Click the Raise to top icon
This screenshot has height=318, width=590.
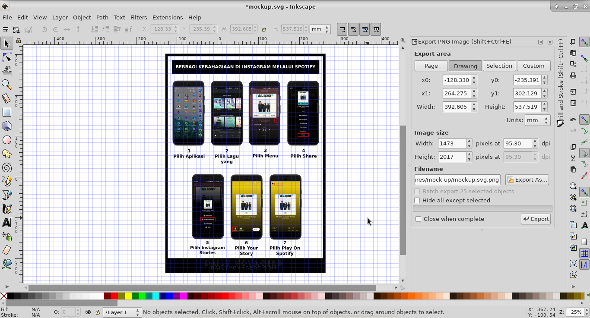pos(128,29)
